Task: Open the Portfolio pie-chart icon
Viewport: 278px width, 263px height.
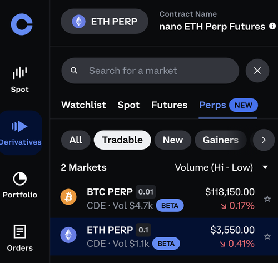Action: pos(20,179)
